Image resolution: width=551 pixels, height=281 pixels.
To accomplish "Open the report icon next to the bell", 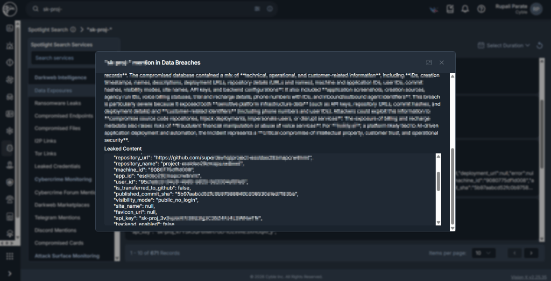I will pos(450,9).
